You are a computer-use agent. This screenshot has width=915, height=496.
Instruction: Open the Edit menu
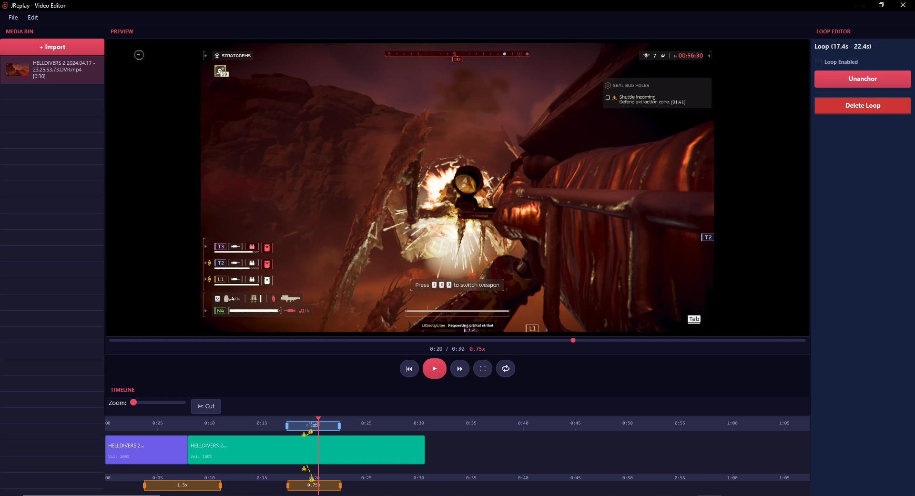(33, 17)
